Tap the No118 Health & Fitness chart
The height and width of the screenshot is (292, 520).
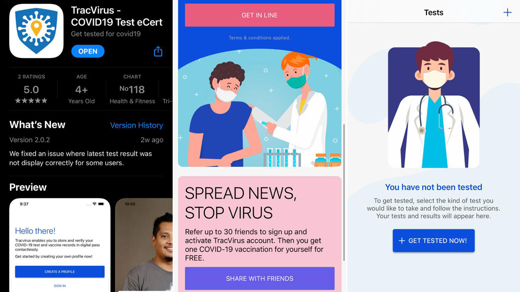point(132,89)
